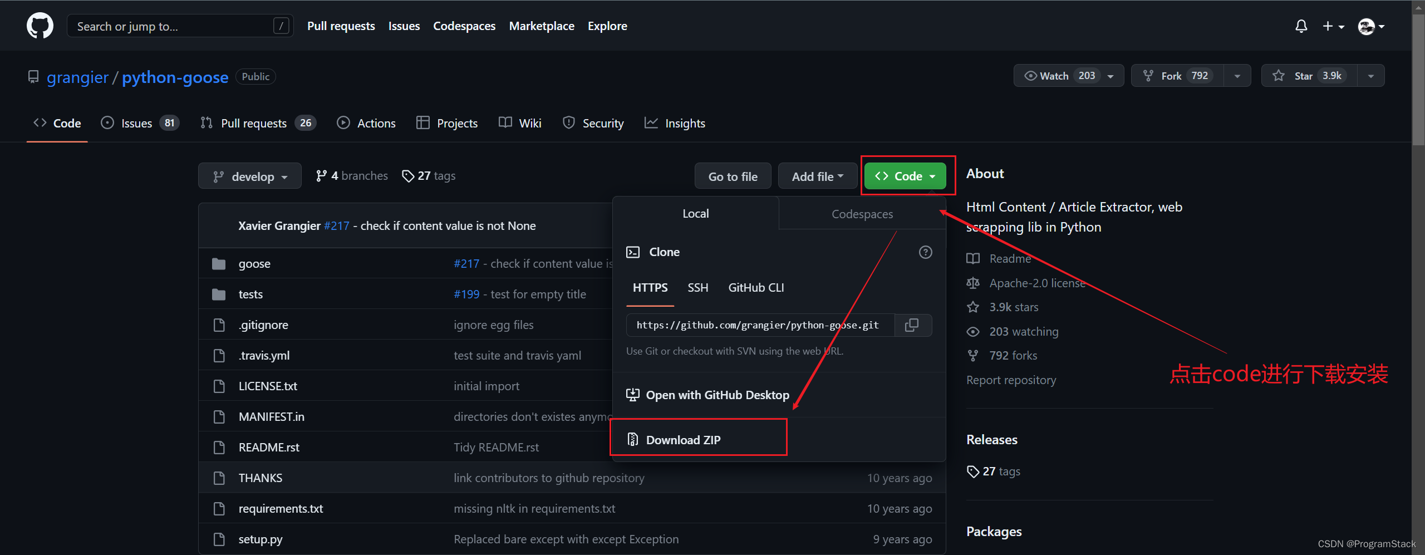The height and width of the screenshot is (555, 1425).
Task: Expand the Watch notification options arrow
Action: click(1111, 76)
